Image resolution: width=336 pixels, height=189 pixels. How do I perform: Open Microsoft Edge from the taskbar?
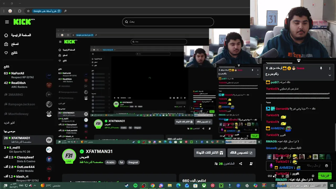coord(178,186)
